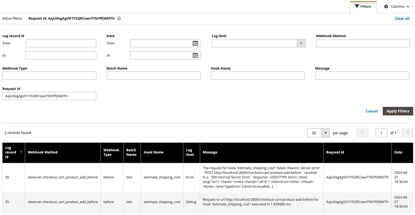Remove the Request Id active filter
The width and height of the screenshot is (415, 215).
[119, 18]
